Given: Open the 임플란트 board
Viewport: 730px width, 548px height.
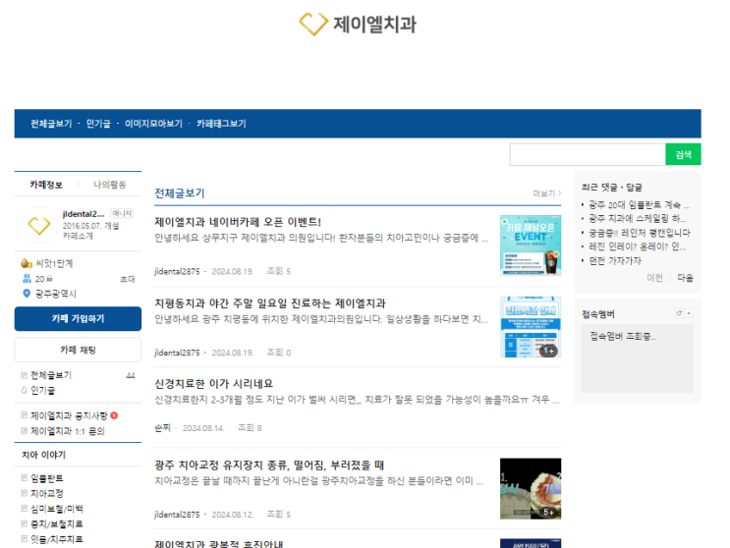Looking at the screenshot, I should (46, 478).
